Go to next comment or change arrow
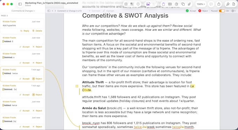 (55, 11)
